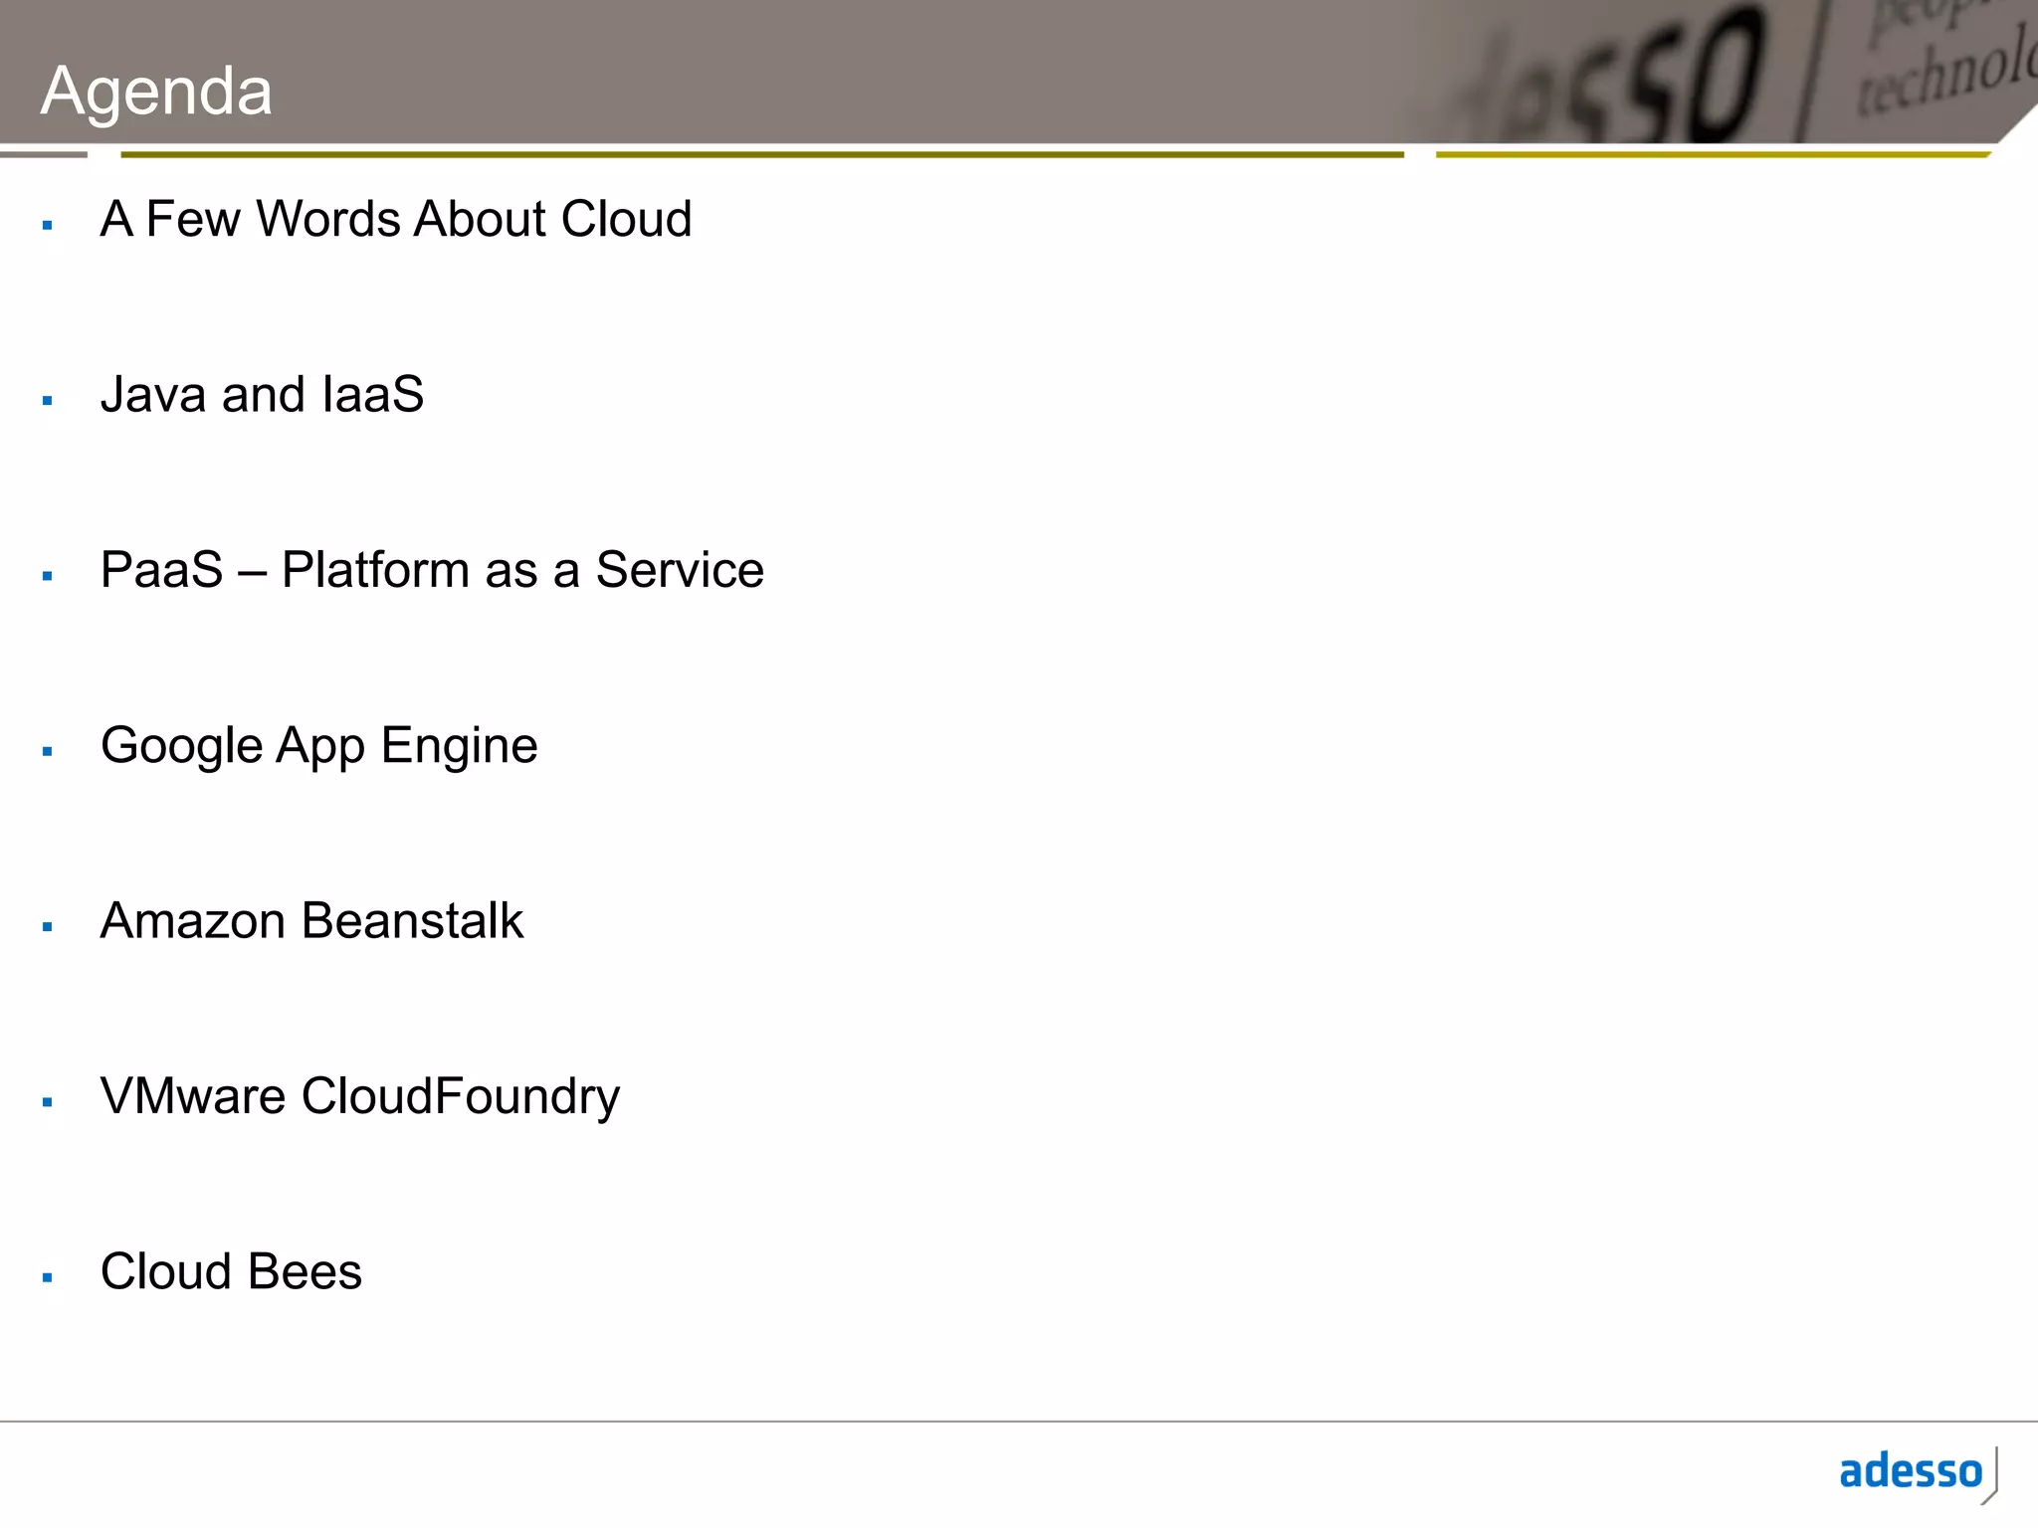This screenshot has height=1528, width=2038.
Task: Select the bullet next to 'VMware CloudFoundry'
Action: (x=47, y=1102)
